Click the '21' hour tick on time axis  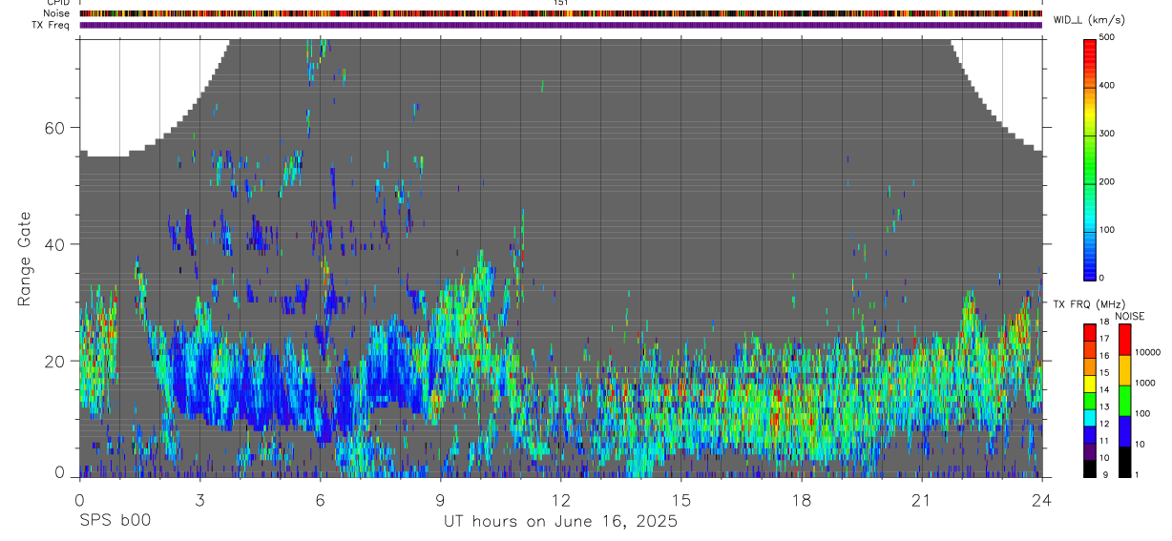pyautogui.click(x=922, y=499)
